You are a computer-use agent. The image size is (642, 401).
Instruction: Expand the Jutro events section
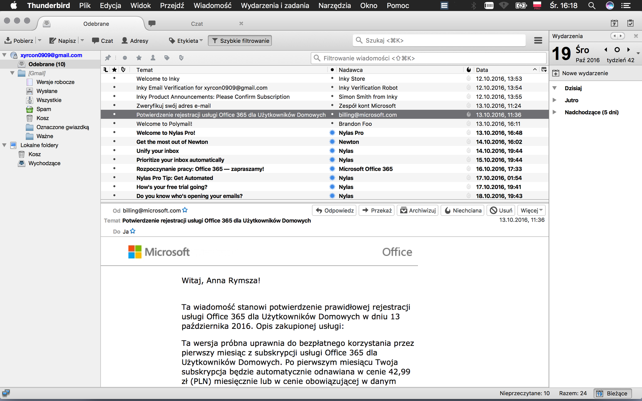coord(555,100)
